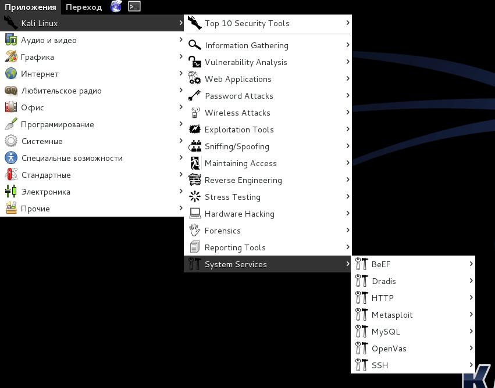
Task: Expand the Forensics submenu arrow
Action: 348,230
